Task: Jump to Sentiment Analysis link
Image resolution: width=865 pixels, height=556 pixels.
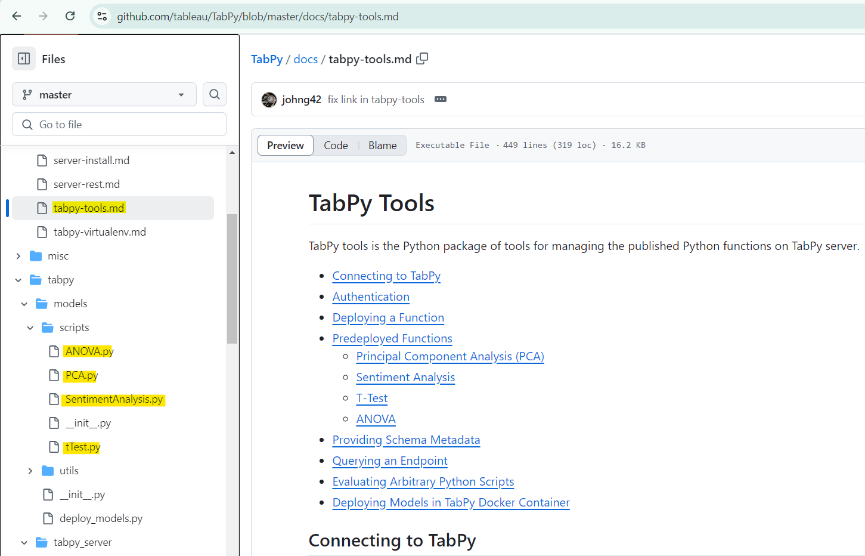Action: click(405, 377)
